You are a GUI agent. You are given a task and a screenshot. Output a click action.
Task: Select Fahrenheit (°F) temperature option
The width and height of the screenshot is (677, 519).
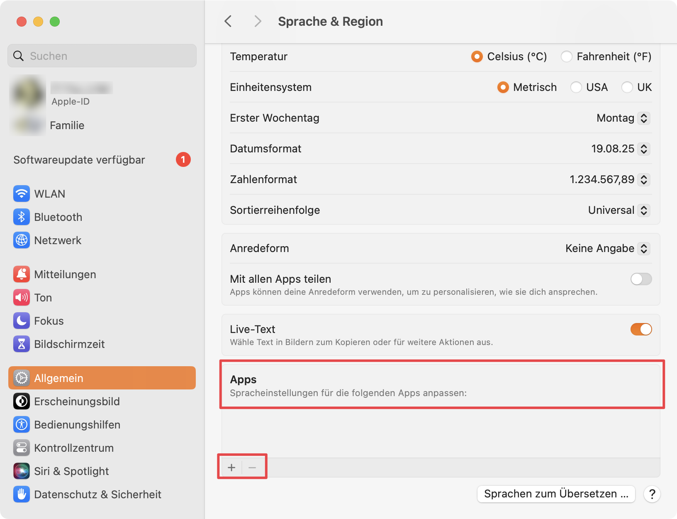click(x=567, y=56)
